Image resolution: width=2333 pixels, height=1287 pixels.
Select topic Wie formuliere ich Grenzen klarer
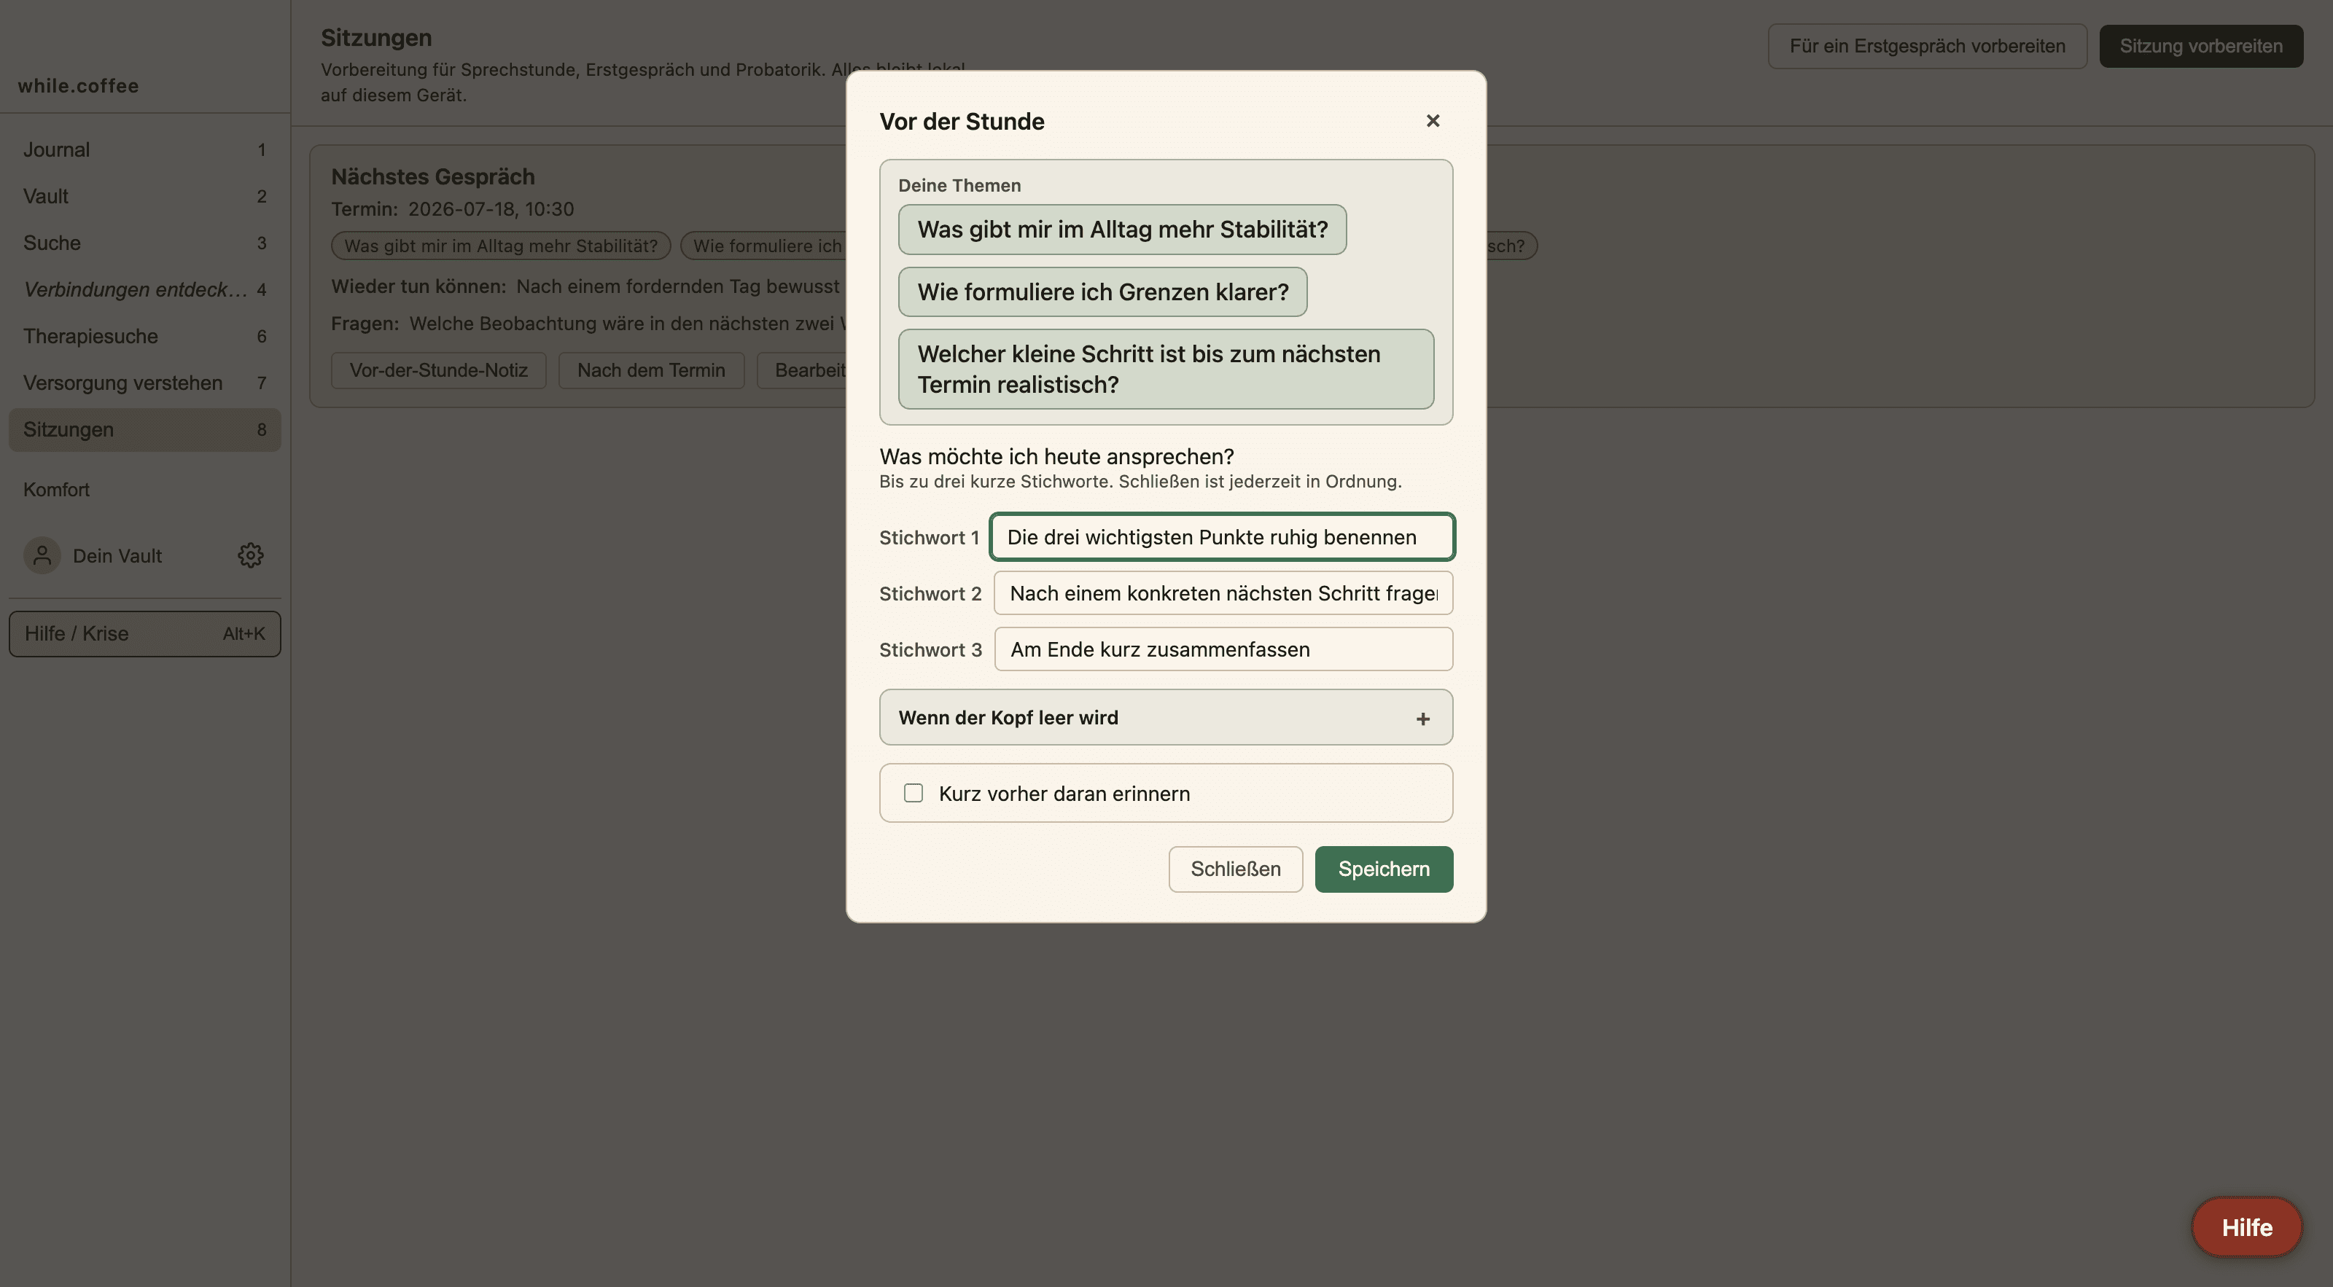click(x=1102, y=292)
